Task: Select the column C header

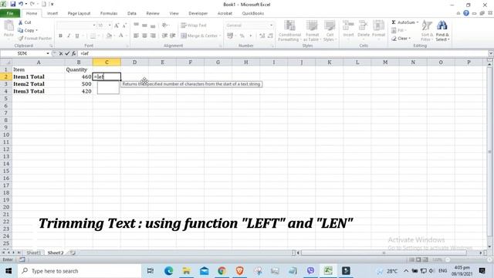Action: point(107,62)
